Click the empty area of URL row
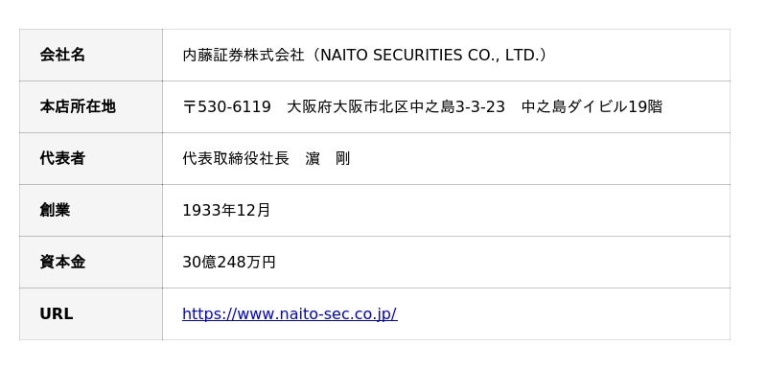 click(563, 313)
